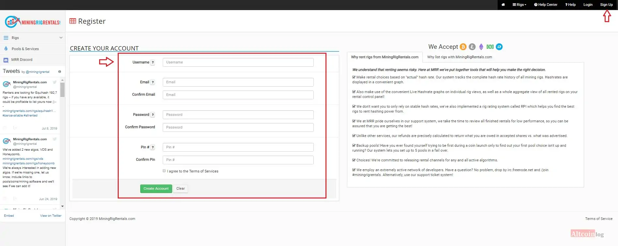Focus the Confirm Email input field
The height and width of the screenshot is (246, 618).
point(238,95)
